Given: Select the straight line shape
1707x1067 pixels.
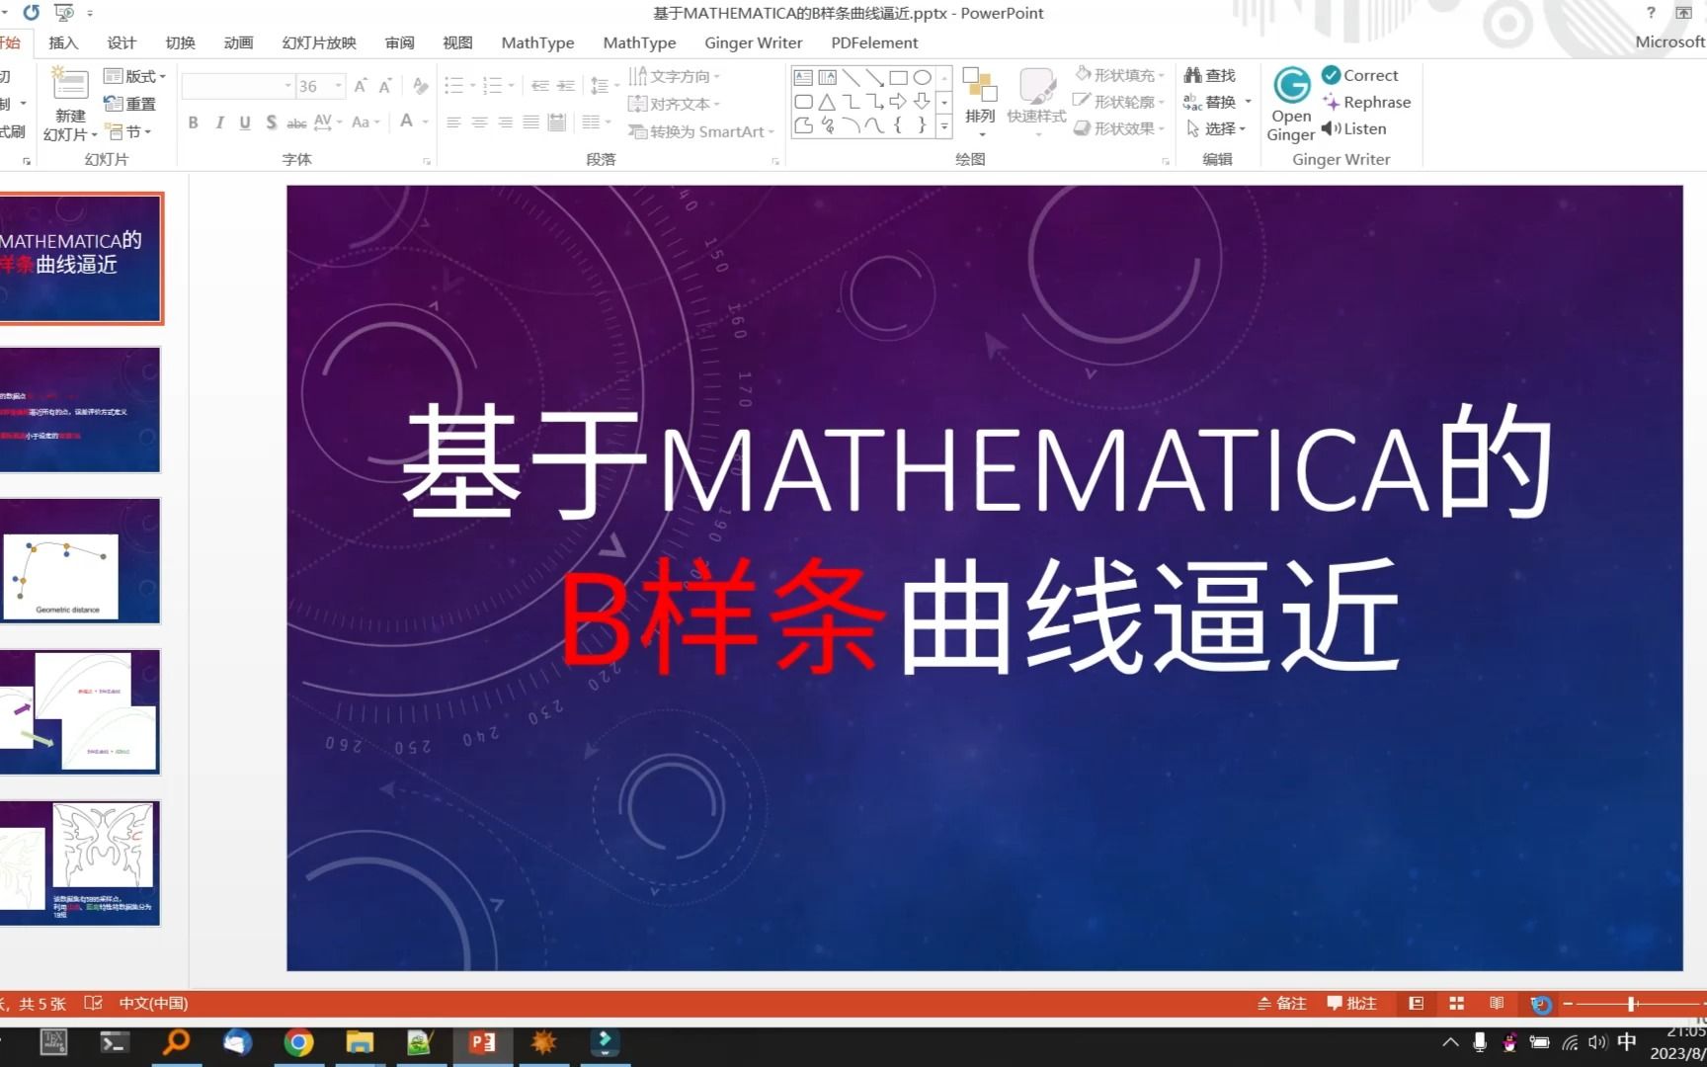Looking at the screenshot, I should click(851, 77).
